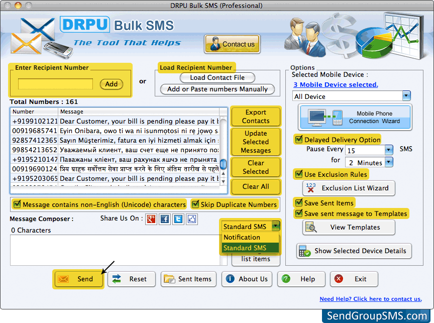Click the Show Selected Device Details icon
The image size is (434, 323).
click(305, 251)
